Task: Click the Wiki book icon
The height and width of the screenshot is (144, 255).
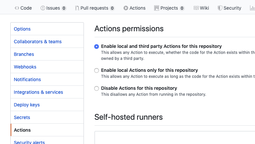Action: (x=196, y=8)
